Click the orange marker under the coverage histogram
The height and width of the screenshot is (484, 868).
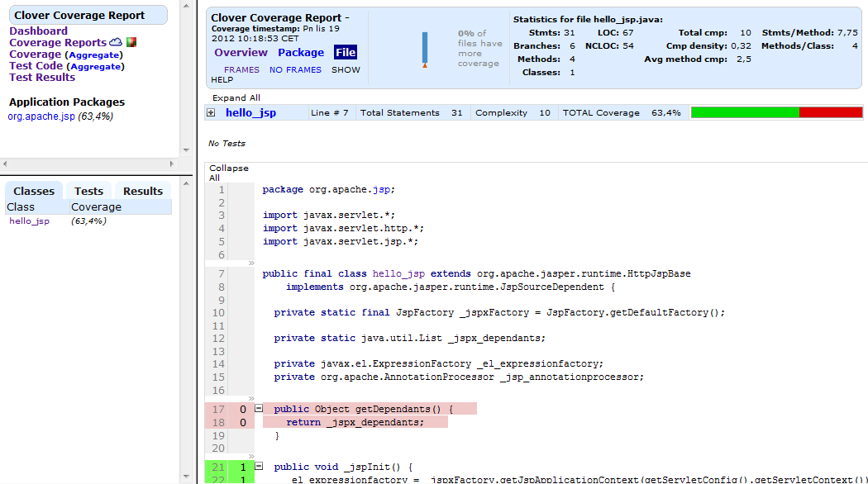click(x=425, y=65)
